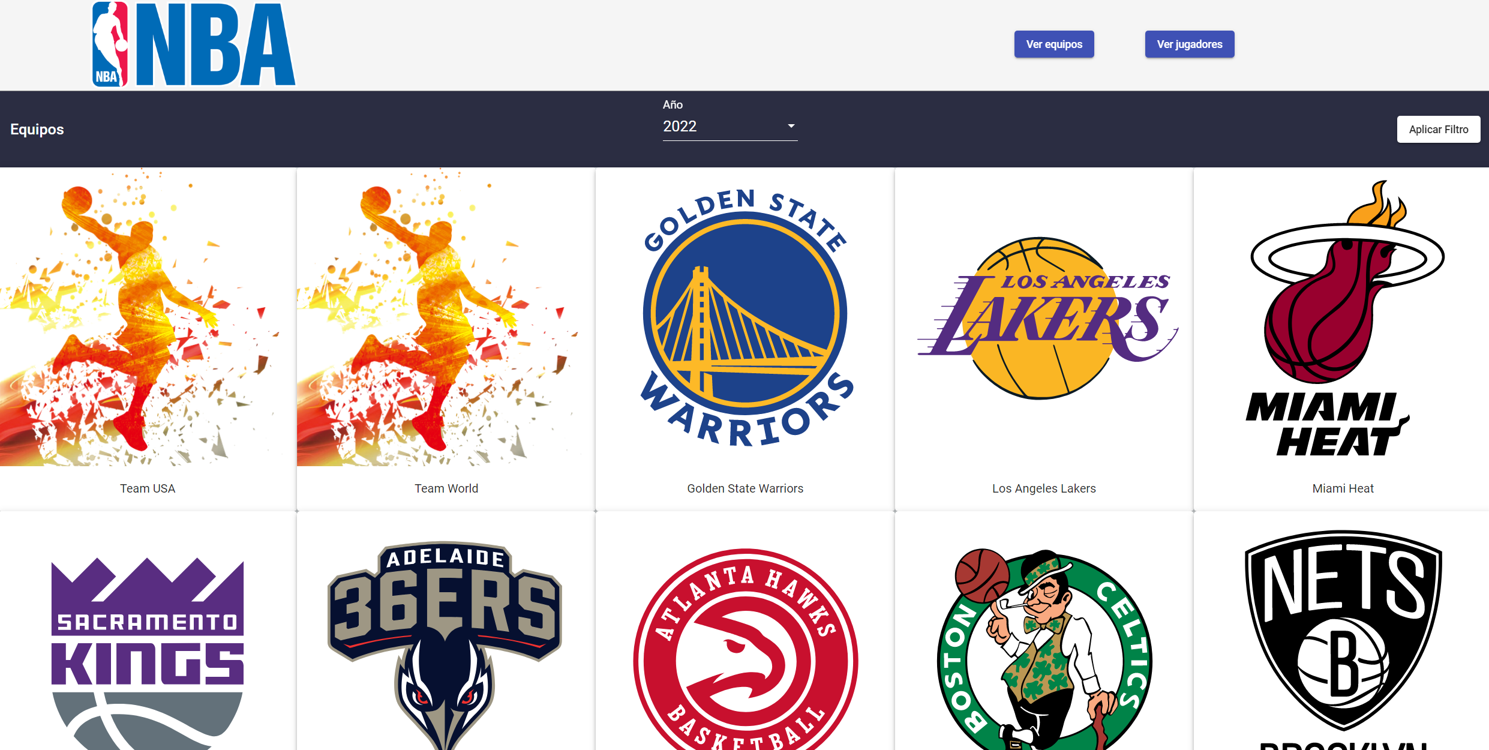Select the Team USA player image
The image size is (1489, 750).
[x=148, y=317]
